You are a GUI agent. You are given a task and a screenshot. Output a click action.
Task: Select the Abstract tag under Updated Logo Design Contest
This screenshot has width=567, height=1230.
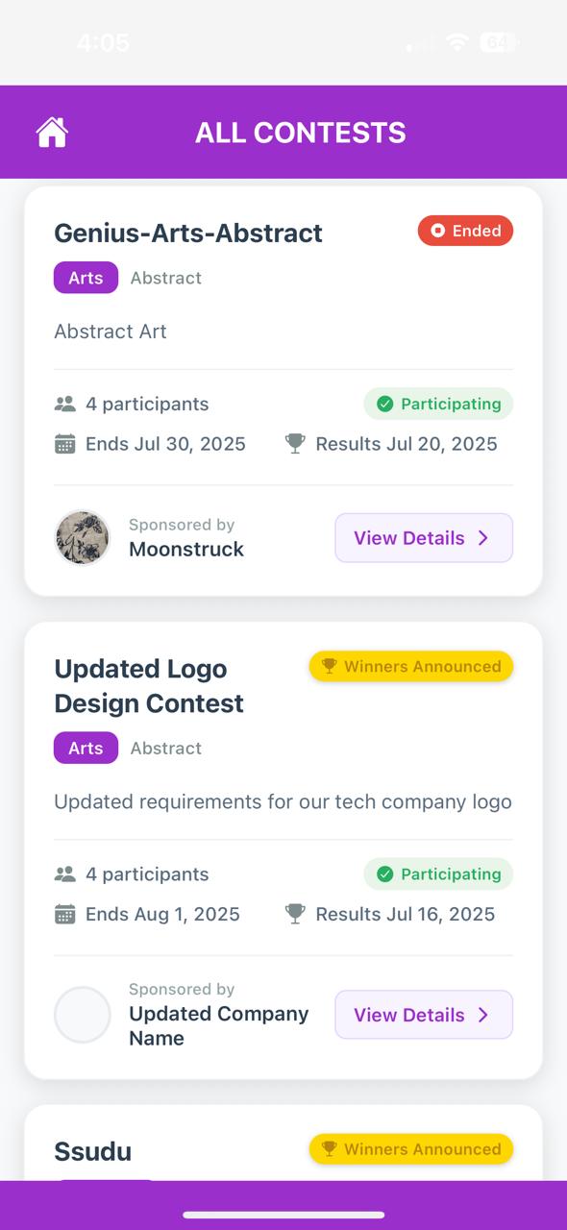[165, 748]
